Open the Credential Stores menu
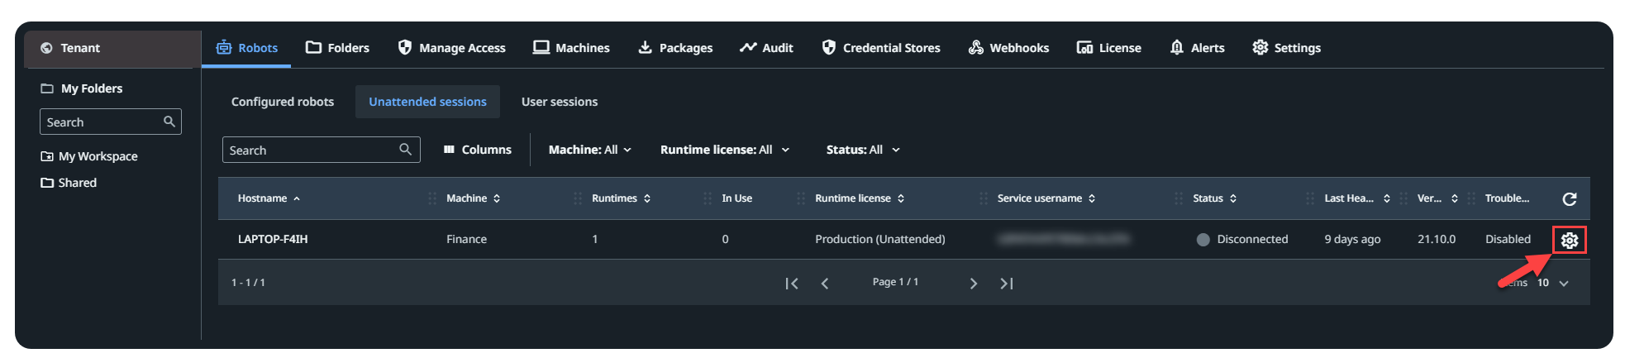This screenshot has height=358, width=1625. point(881,48)
